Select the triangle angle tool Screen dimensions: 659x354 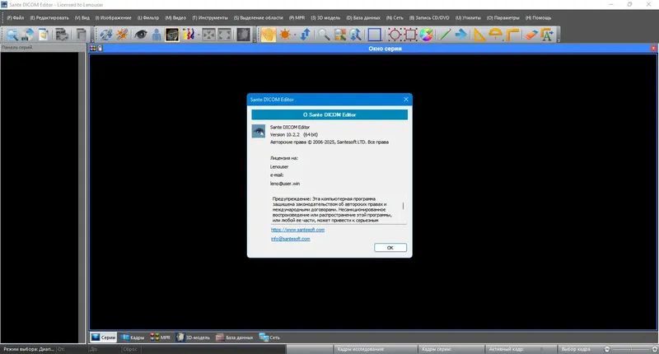point(479,35)
